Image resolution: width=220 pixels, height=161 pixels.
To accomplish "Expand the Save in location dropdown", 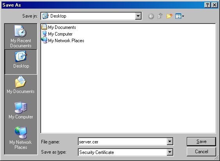I will pyautogui.click(x=138, y=16).
